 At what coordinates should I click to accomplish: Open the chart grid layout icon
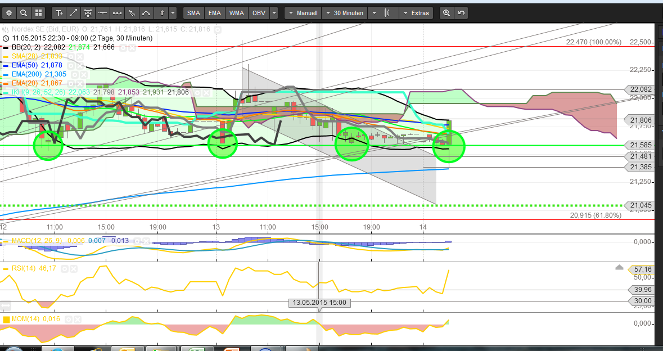[x=38, y=13]
